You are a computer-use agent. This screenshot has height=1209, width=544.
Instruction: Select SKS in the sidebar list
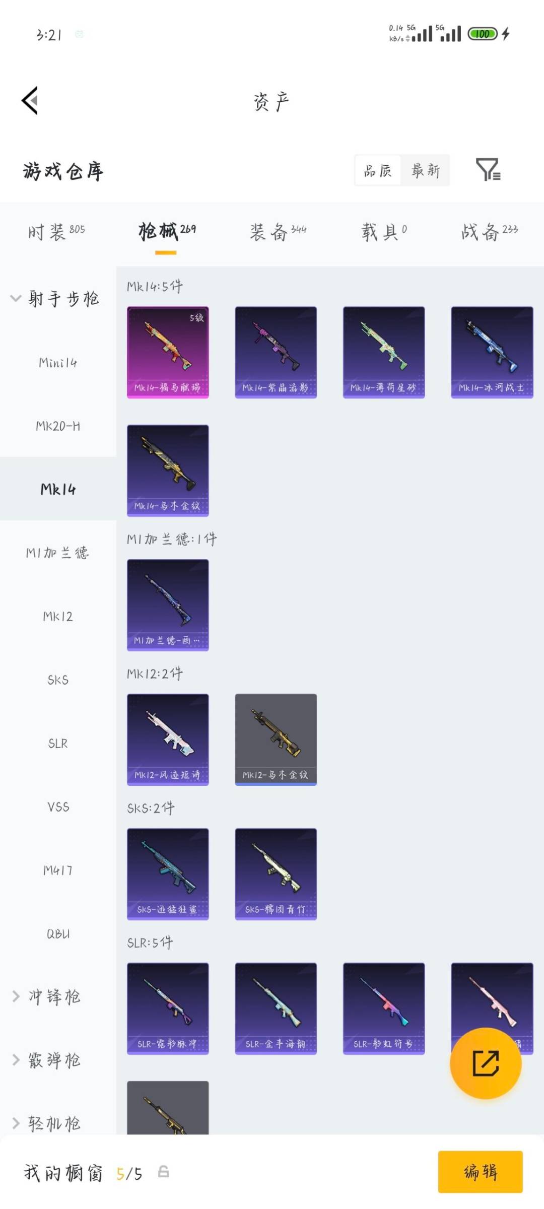click(58, 680)
